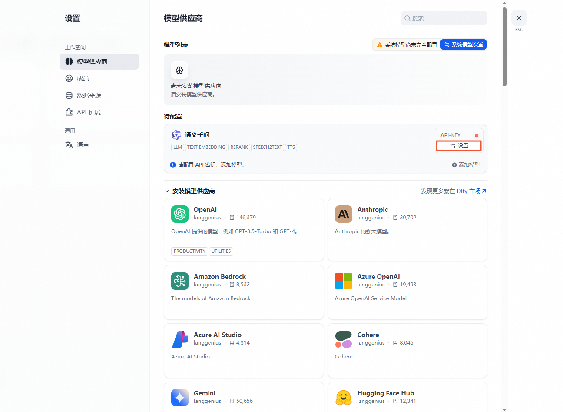Click the TTS tag of 通义千问

tap(291, 147)
